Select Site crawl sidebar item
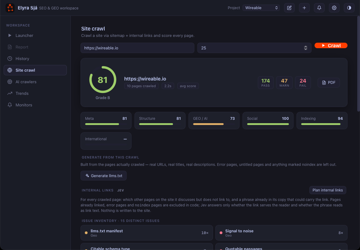The image size is (360, 250). [35, 70]
